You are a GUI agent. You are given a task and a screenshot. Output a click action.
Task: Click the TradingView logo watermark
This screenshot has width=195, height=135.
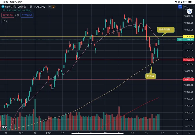click(4, 127)
